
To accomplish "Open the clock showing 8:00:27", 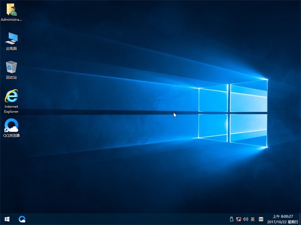I will pos(282,217).
